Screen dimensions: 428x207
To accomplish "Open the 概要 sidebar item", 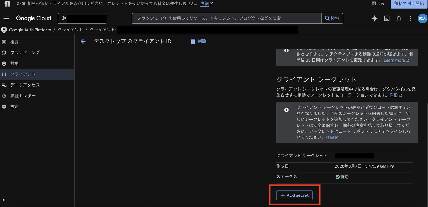I will point(37,42).
